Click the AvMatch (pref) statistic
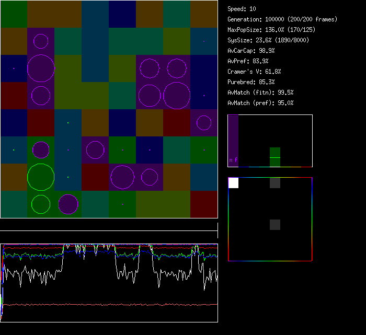 pos(260,103)
